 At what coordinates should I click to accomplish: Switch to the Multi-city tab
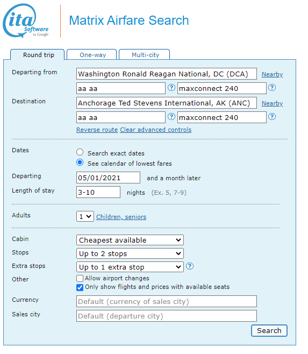point(145,55)
